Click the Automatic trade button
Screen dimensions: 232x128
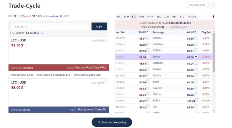197,5
